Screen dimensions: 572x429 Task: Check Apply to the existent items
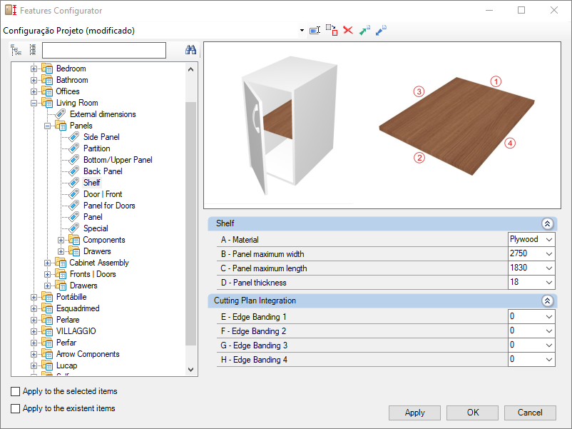tap(15, 408)
